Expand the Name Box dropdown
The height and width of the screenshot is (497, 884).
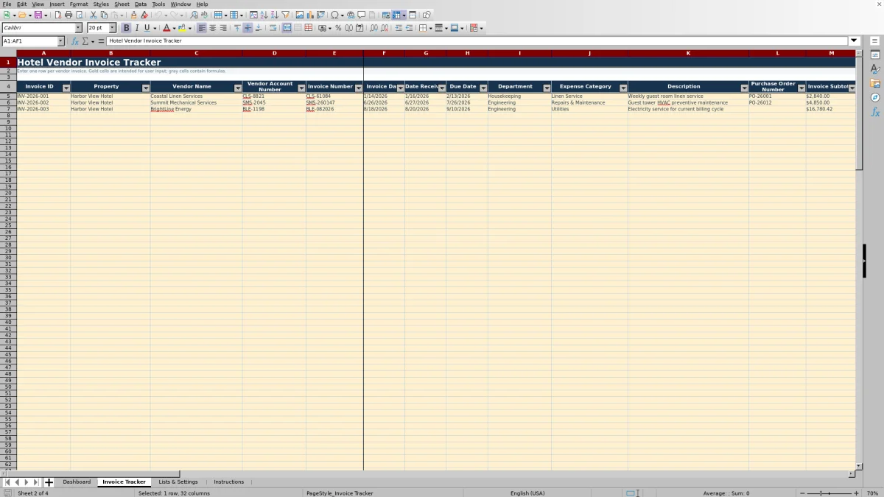(x=60, y=41)
